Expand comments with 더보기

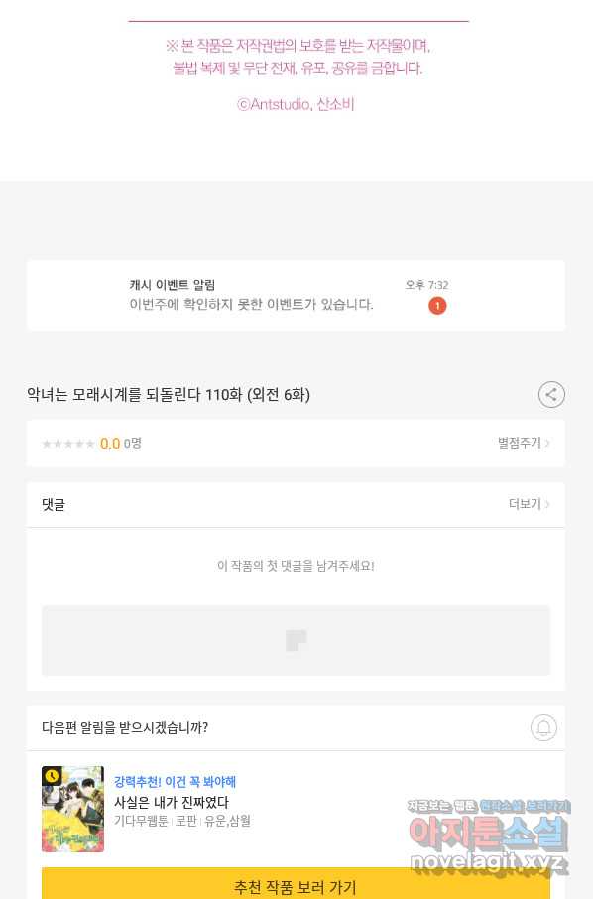(x=529, y=504)
